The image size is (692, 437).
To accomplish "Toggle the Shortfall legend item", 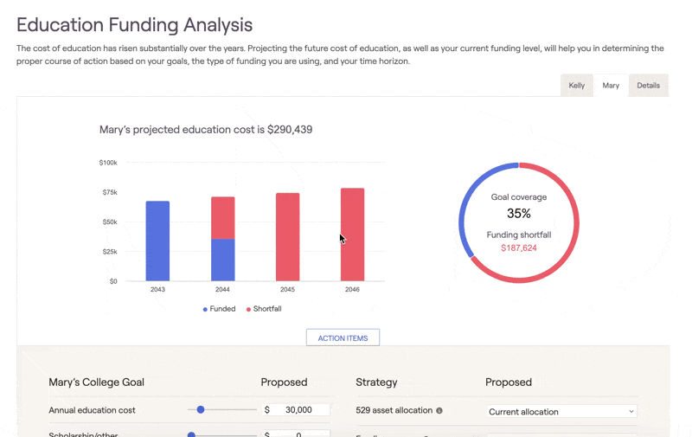I will (264, 309).
